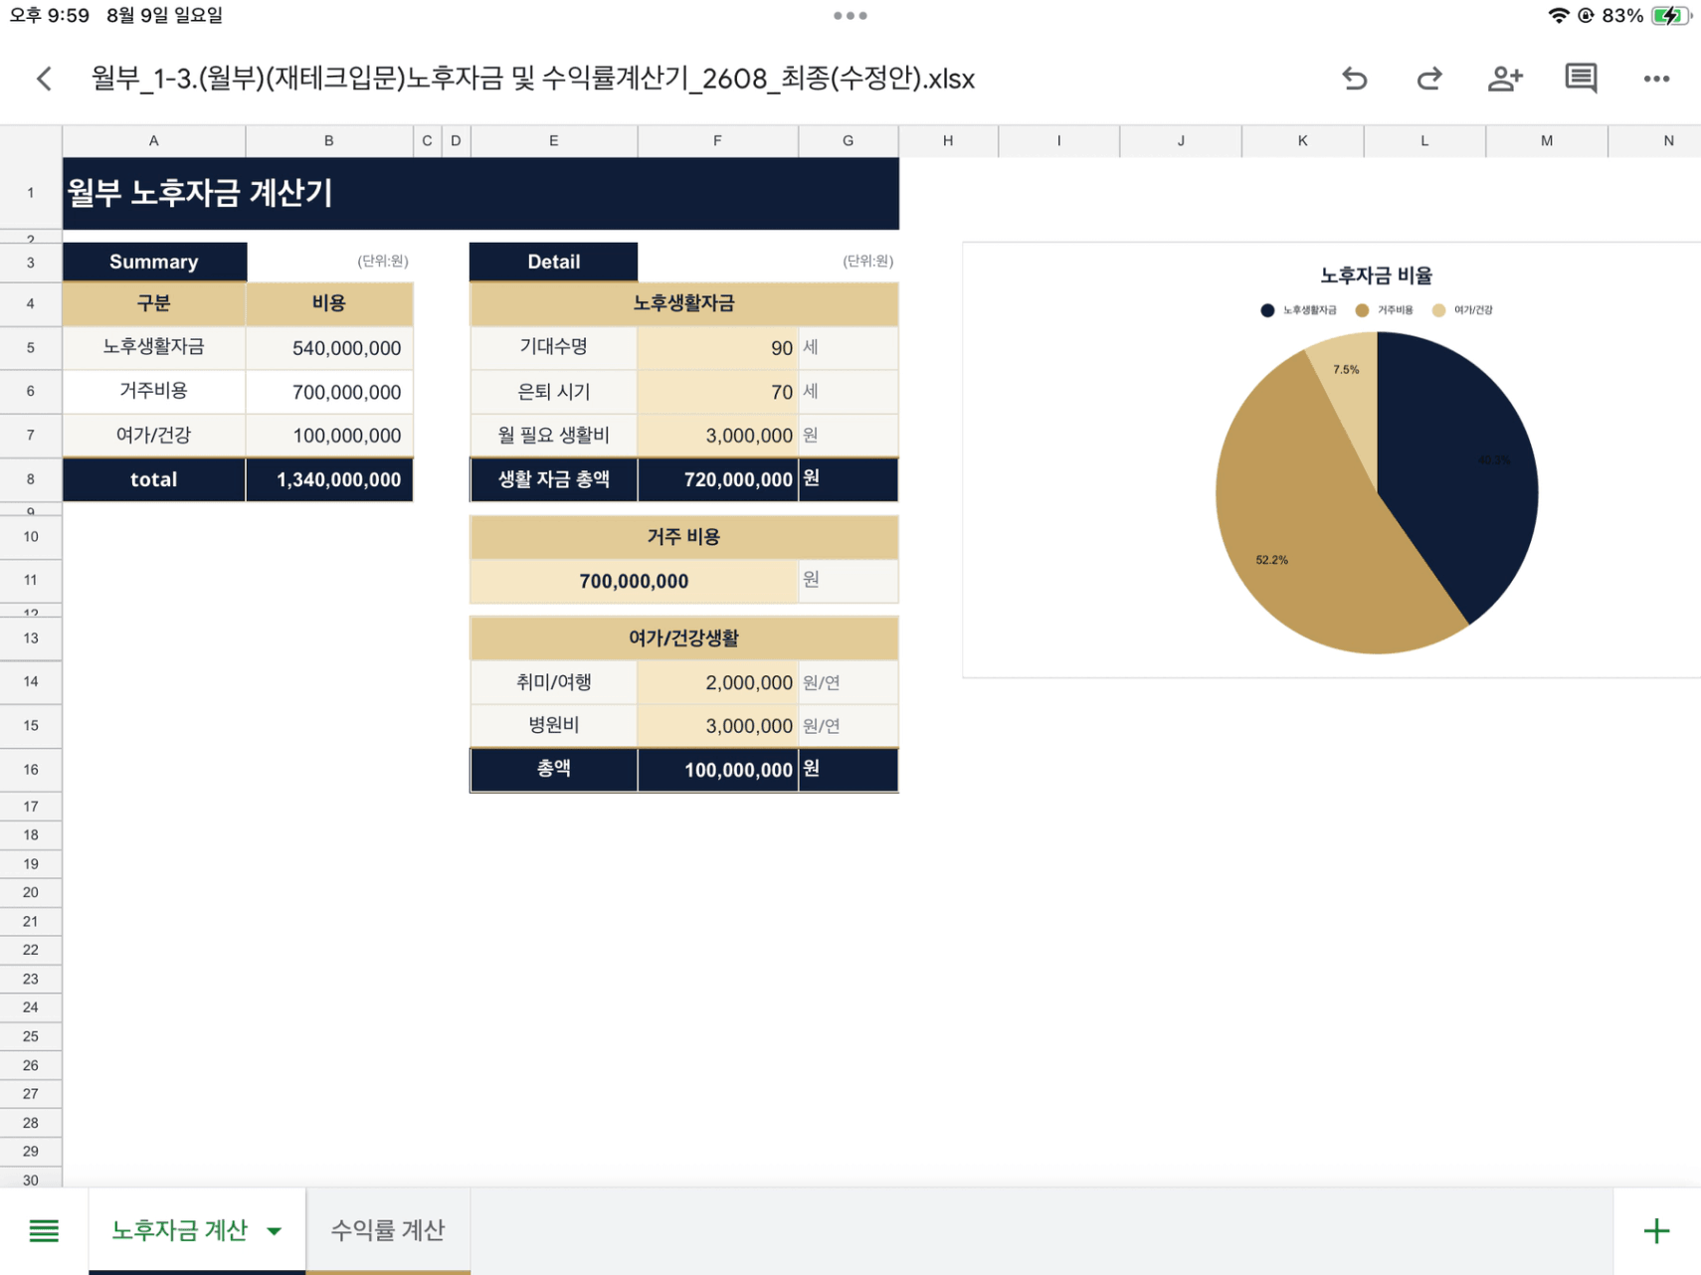Open the all sheets list icon
This screenshot has height=1275, width=1701.
44,1230
